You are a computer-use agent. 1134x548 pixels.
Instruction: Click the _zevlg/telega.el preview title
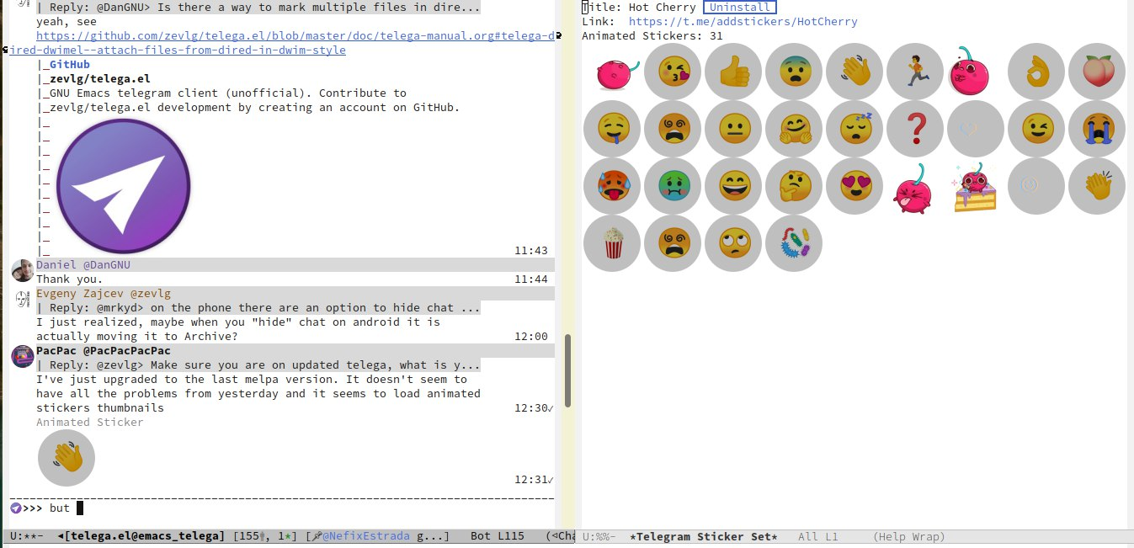(100, 79)
